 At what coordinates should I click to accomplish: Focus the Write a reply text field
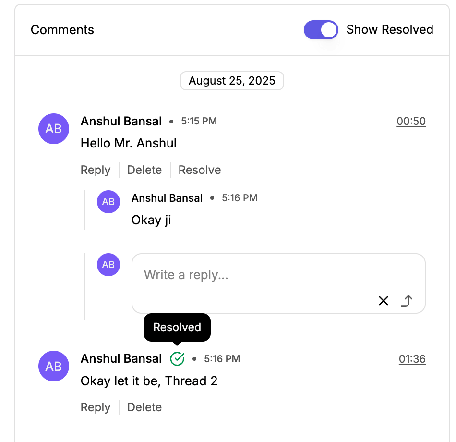pyautogui.click(x=278, y=283)
